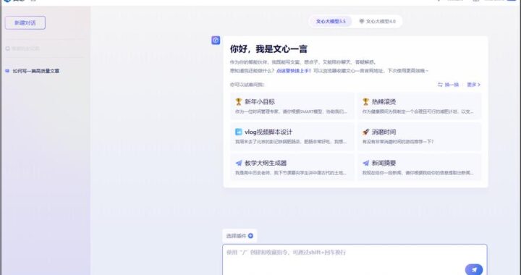This screenshot has height=275, width=521.
Task: Expand more prompts via 更多
Action: click(473, 85)
